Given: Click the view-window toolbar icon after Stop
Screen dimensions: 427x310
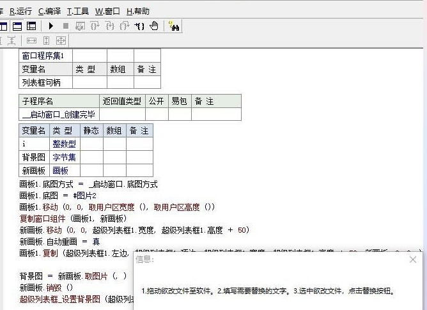Looking at the screenshot, I should [80, 26].
